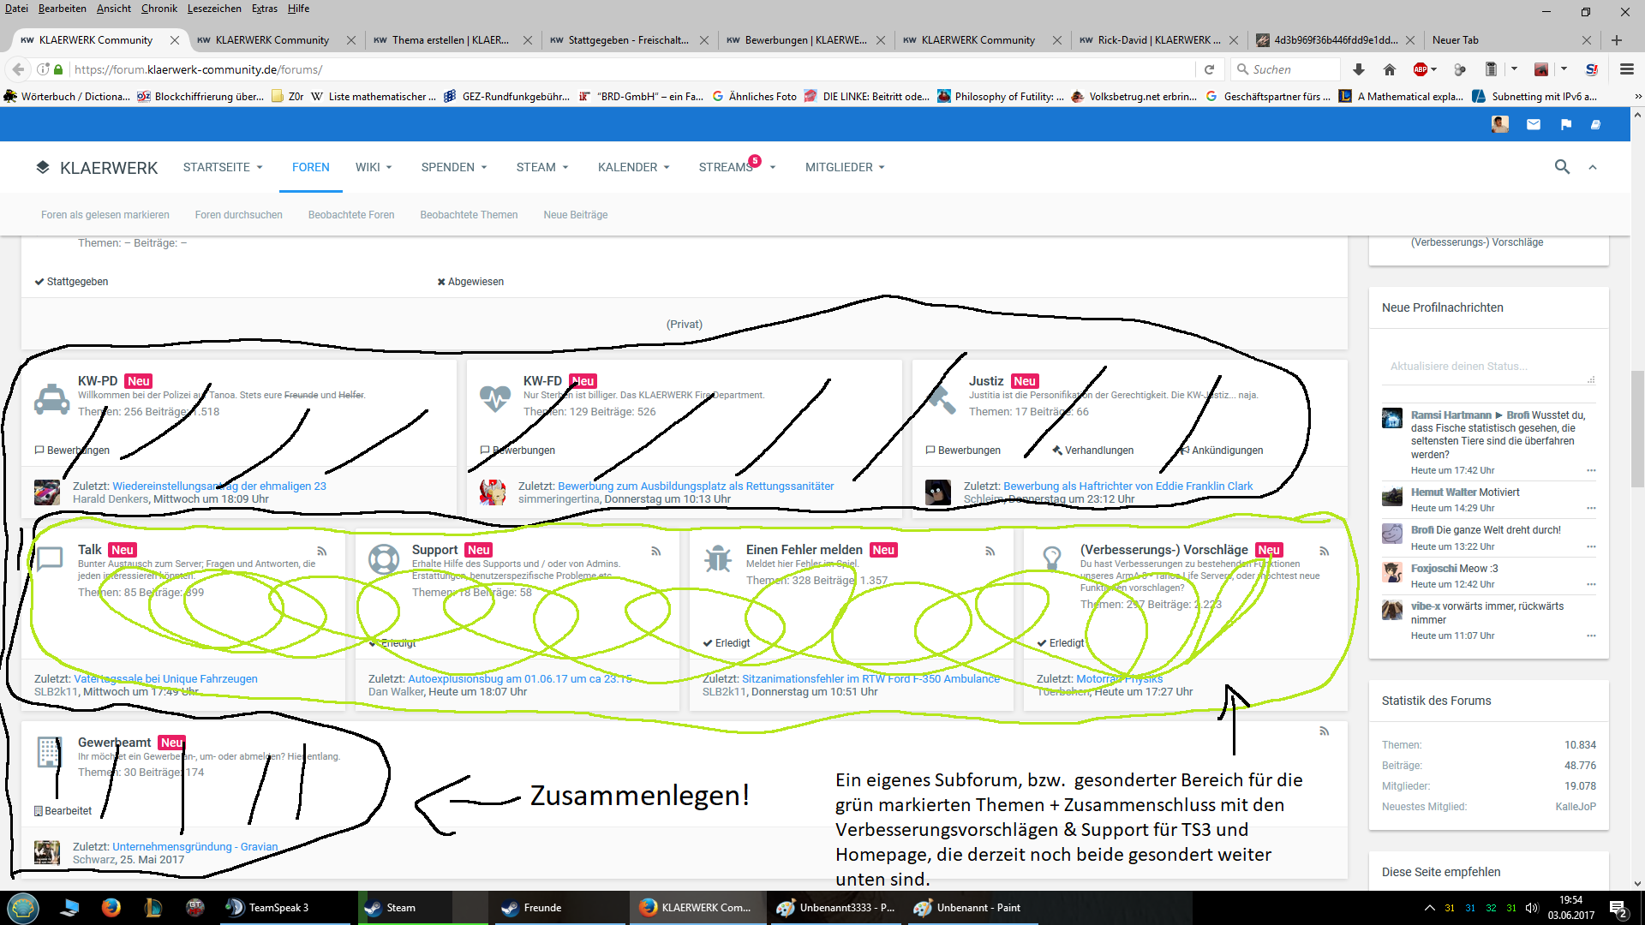This screenshot has height=925, width=1645.
Task: Open Autoexplosionsbug latest thread link
Action: (519, 678)
